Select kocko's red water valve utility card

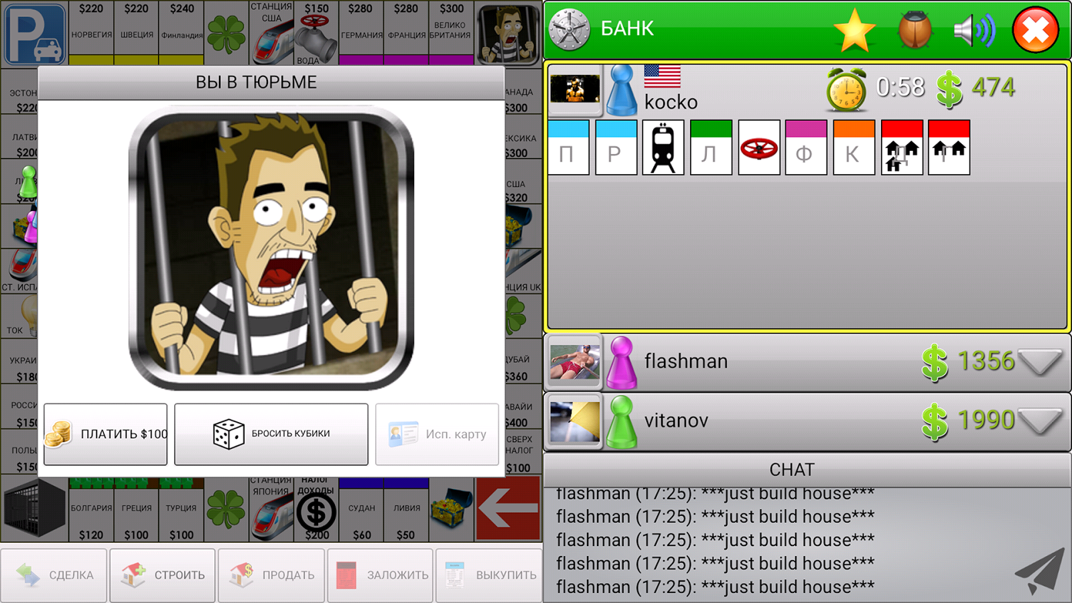[759, 147]
